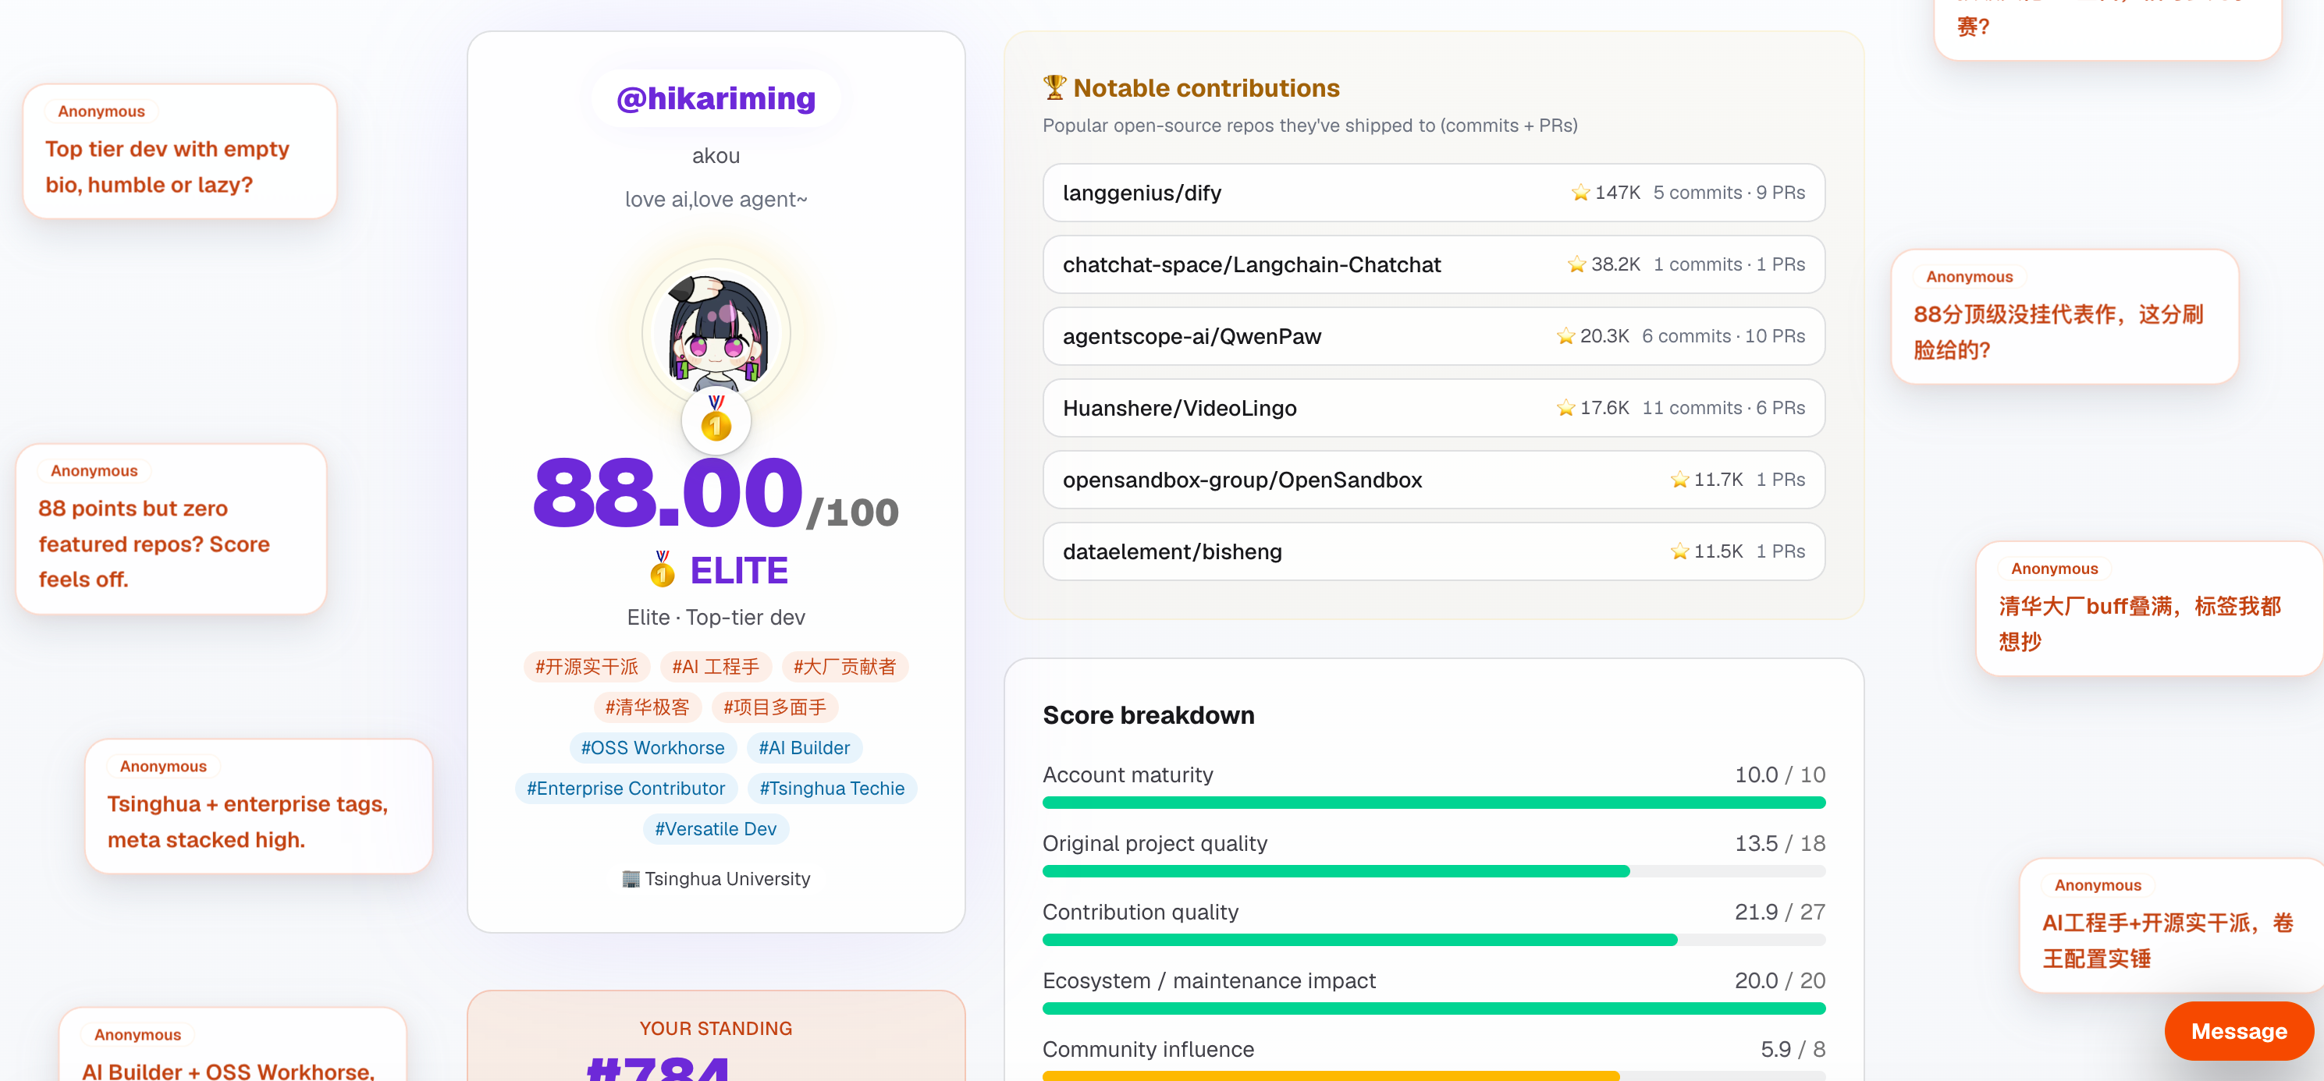Open the agentscope-ai/QwenPaw repo card
Image resolution: width=2324 pixels, height=1081 pixels.
(x=1433, y=336)
